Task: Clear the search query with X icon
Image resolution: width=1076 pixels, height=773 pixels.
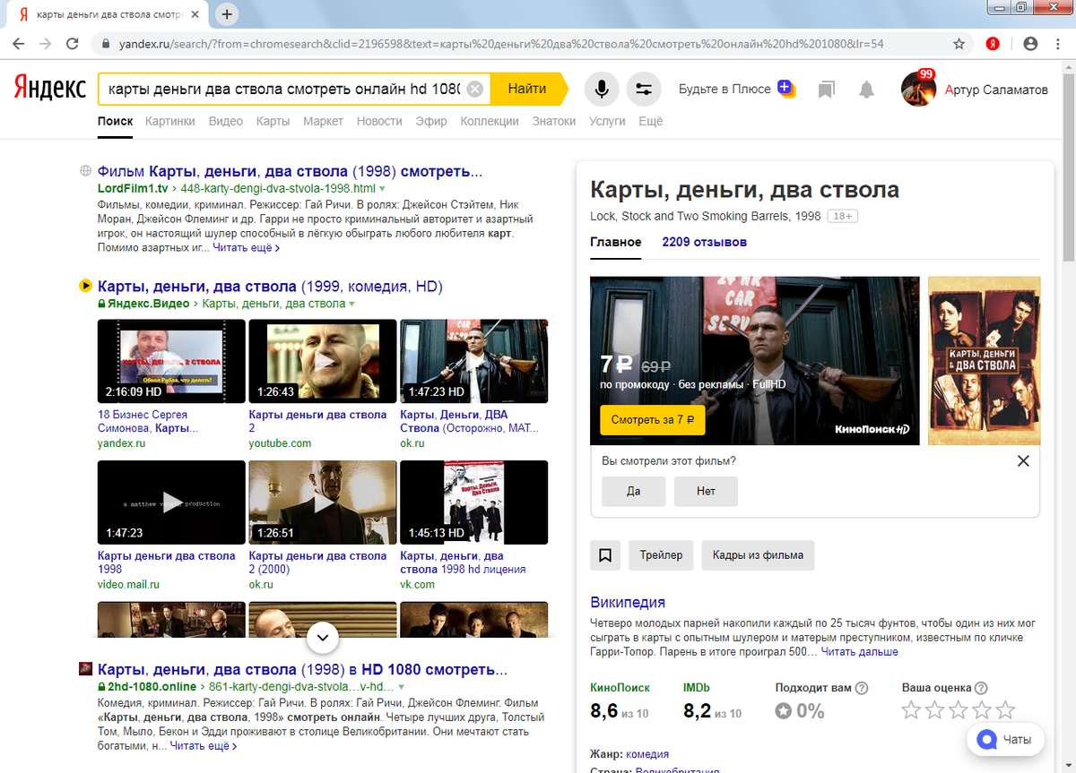Action: click(475, 89)
